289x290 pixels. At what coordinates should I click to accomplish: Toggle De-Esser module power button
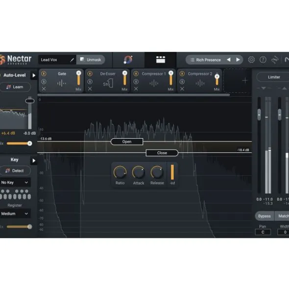[x=90, y=74]
